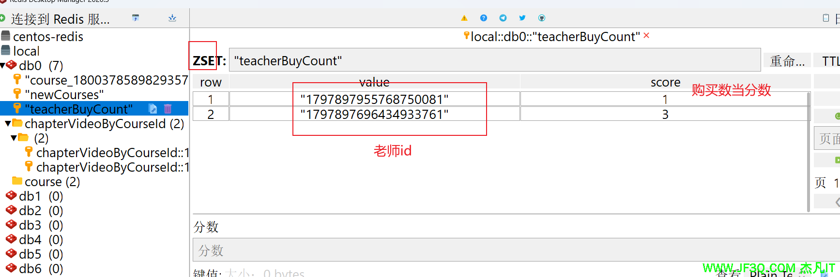Select value "1797897696434933761" cell

click(x=374, y=114)
